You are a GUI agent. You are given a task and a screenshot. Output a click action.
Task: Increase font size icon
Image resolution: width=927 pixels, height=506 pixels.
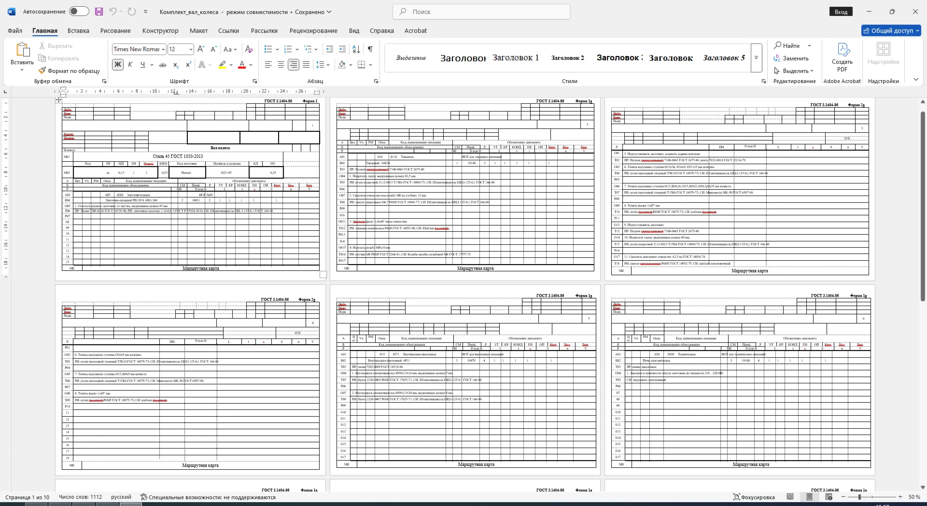point(201,49)
